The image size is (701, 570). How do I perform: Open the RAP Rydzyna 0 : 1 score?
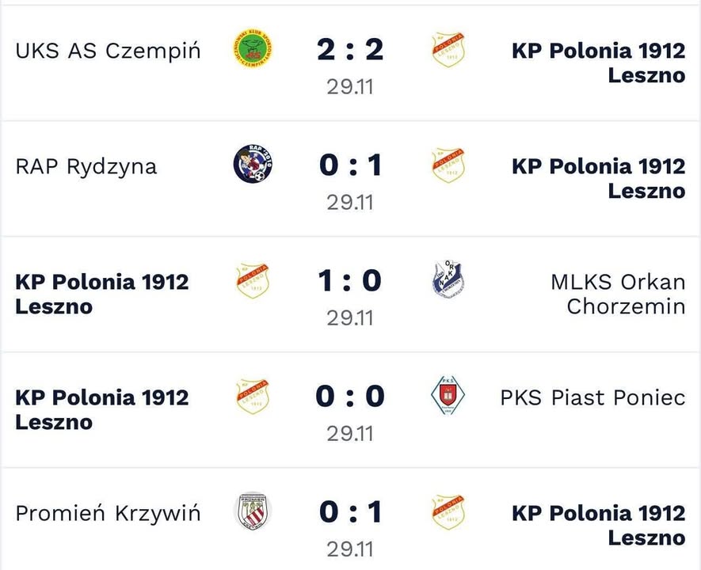(350, 165)
